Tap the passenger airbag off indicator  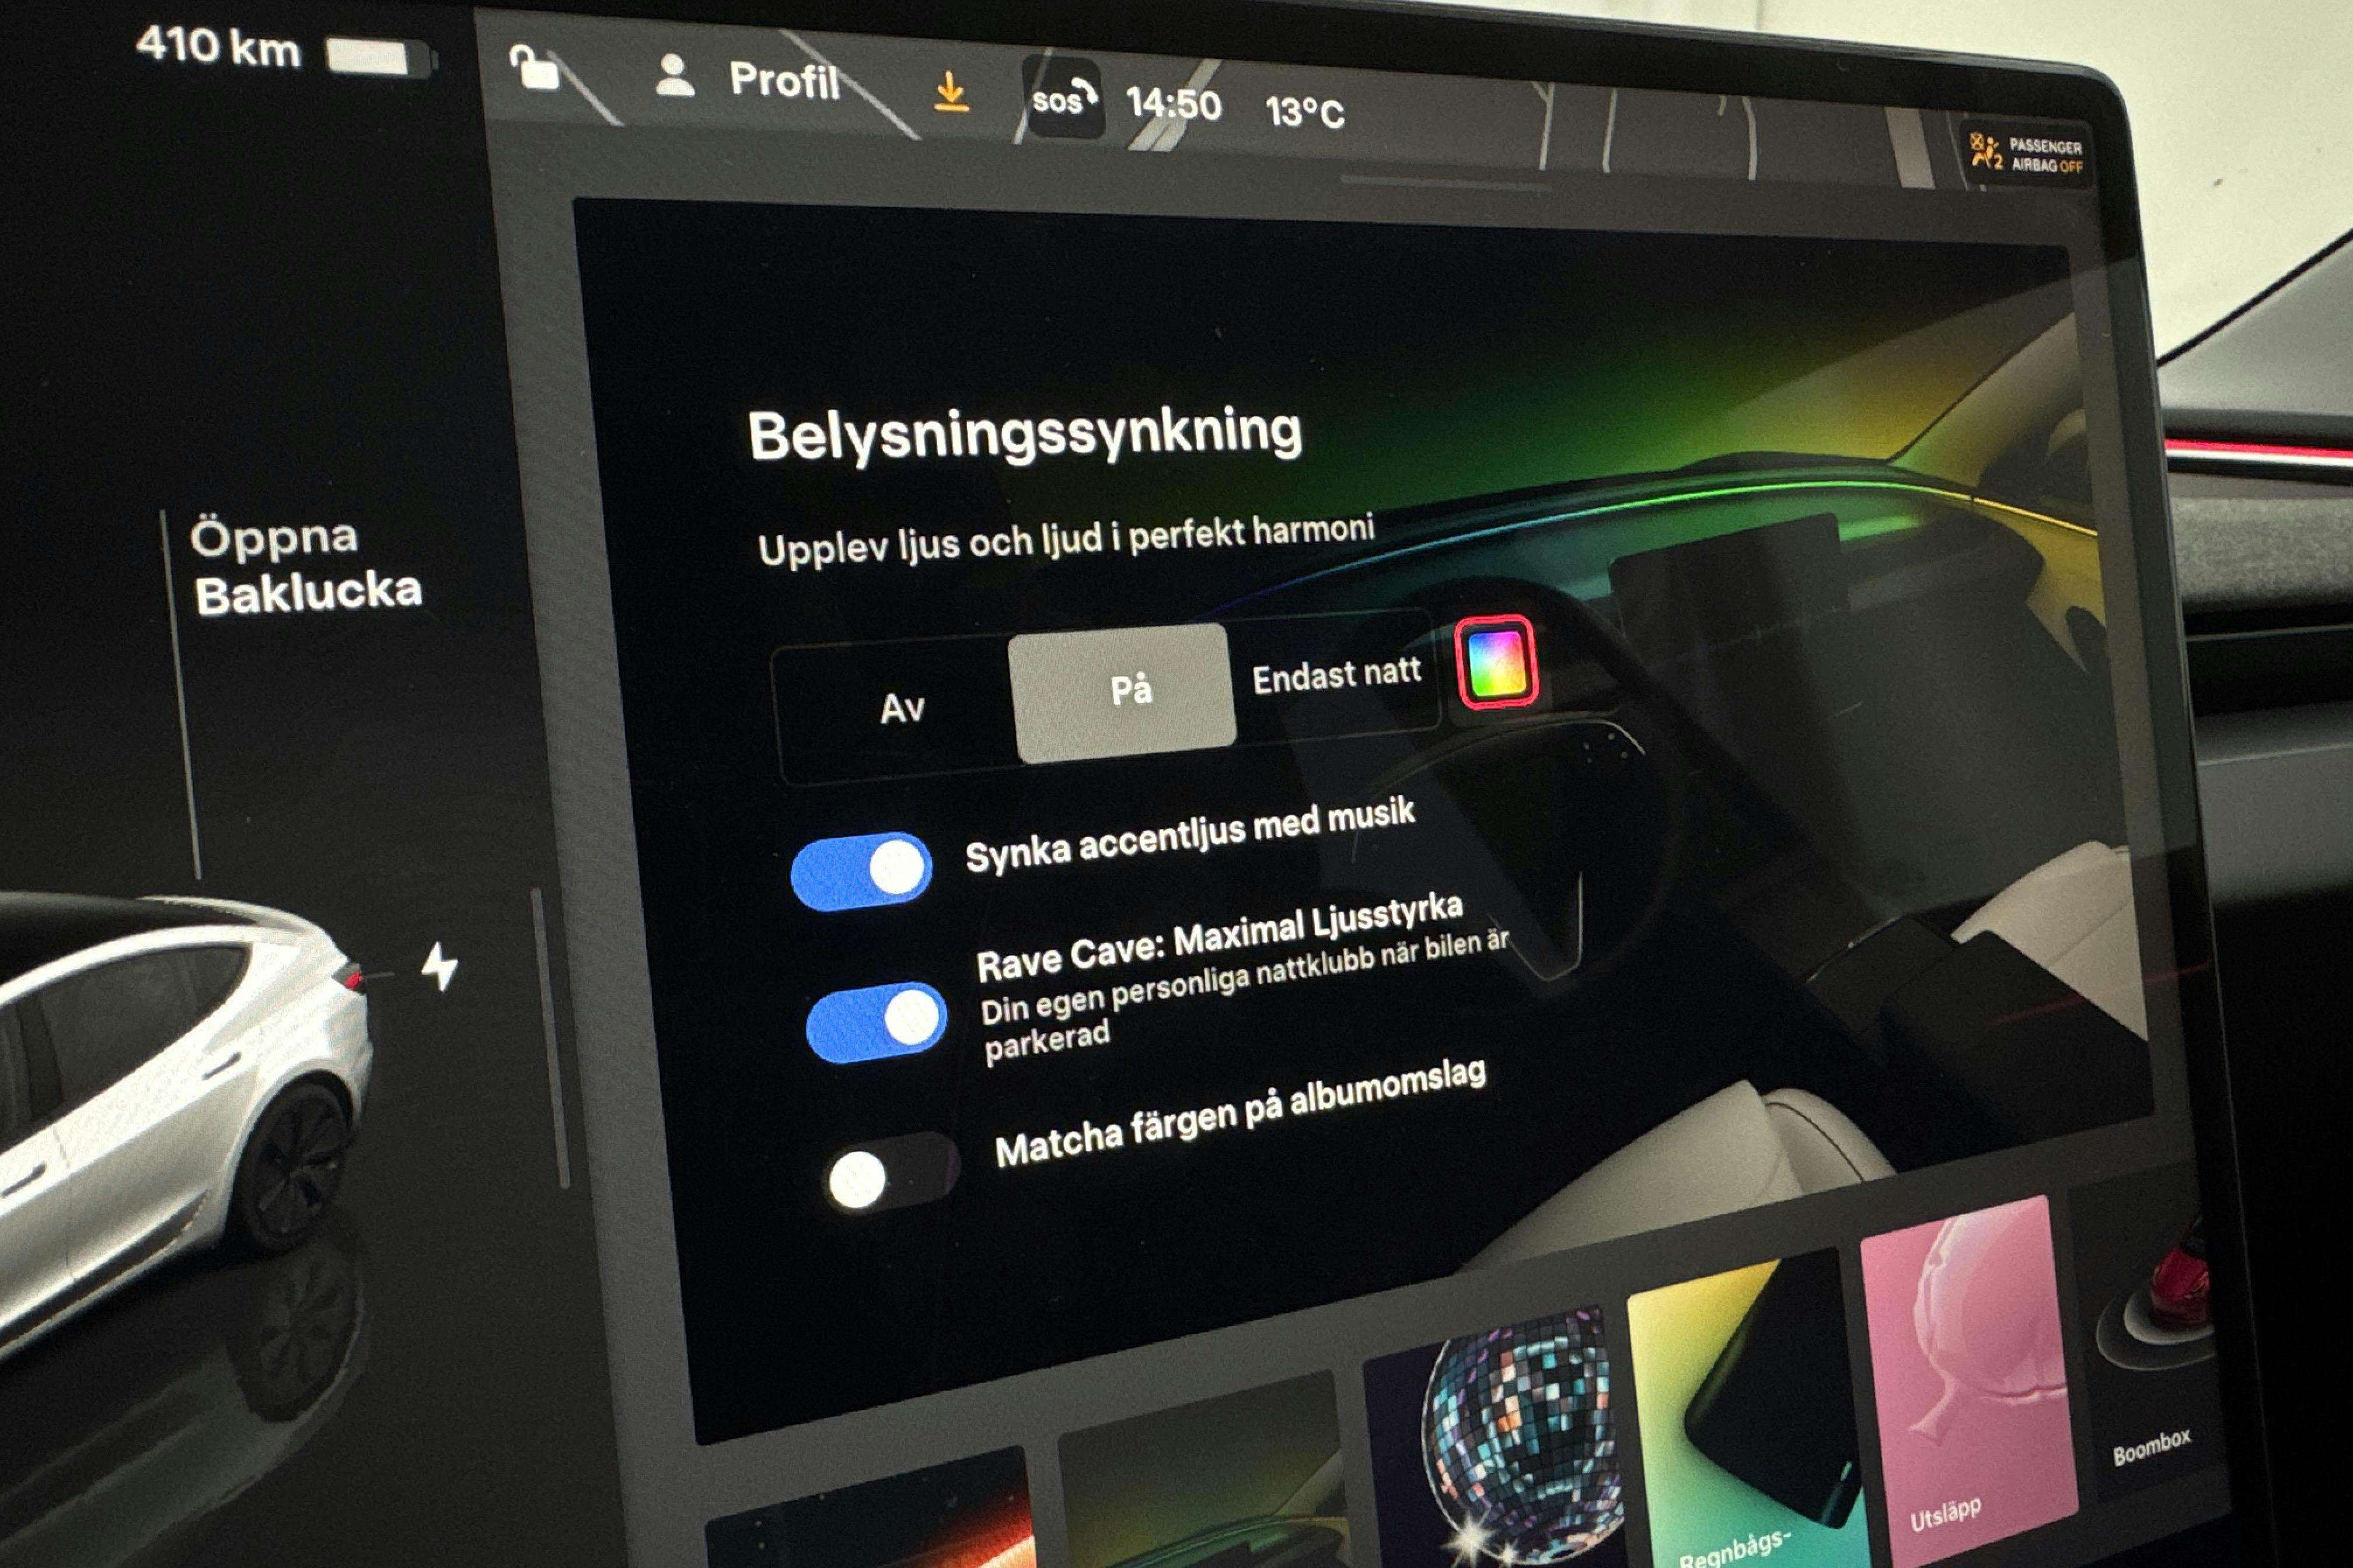coord(2025,155)
